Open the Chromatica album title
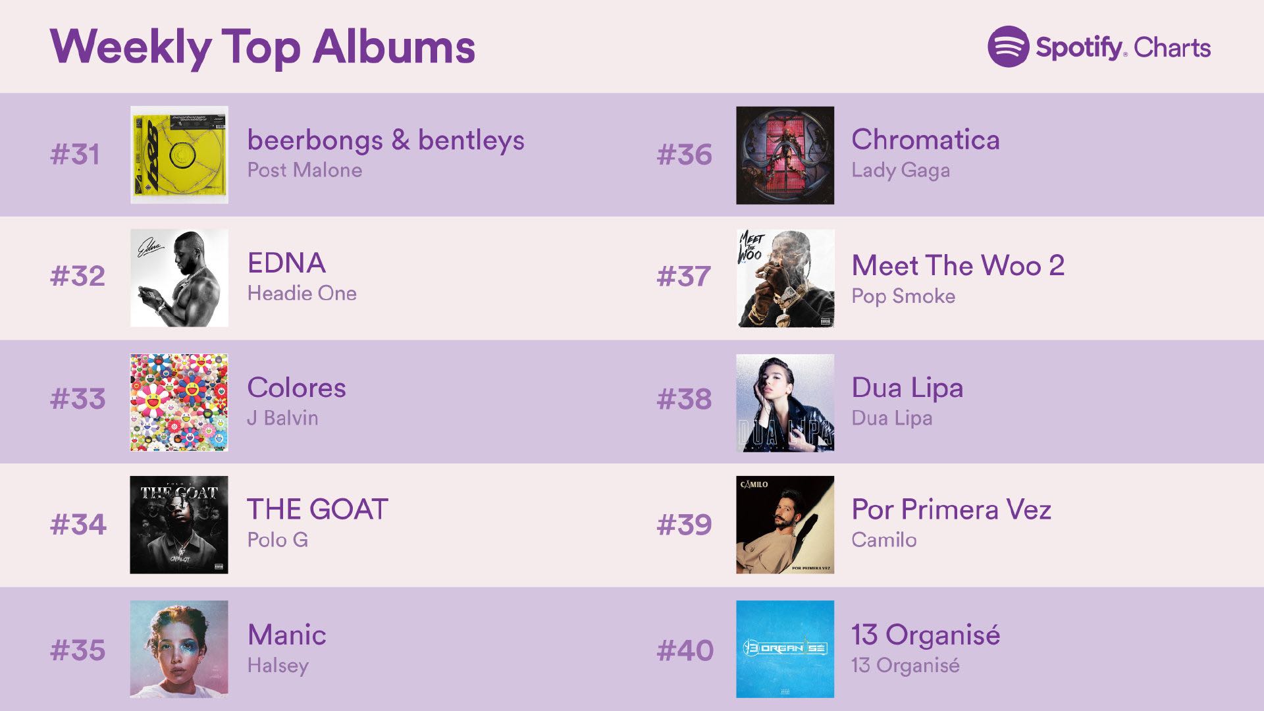Image resolution: width=1264 pixels, height=711 pixels. (x=925, y=140)
